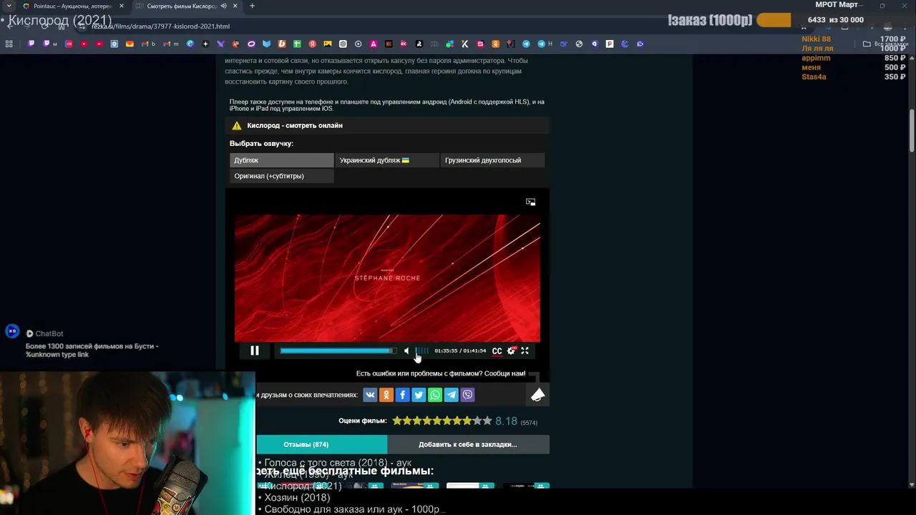916x515 pixels.
Task: Open the pink K bookmark icon
Action: coord(404,44)
